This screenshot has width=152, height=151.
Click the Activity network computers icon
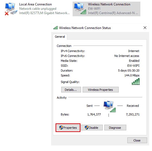click(x=109, y=106)
